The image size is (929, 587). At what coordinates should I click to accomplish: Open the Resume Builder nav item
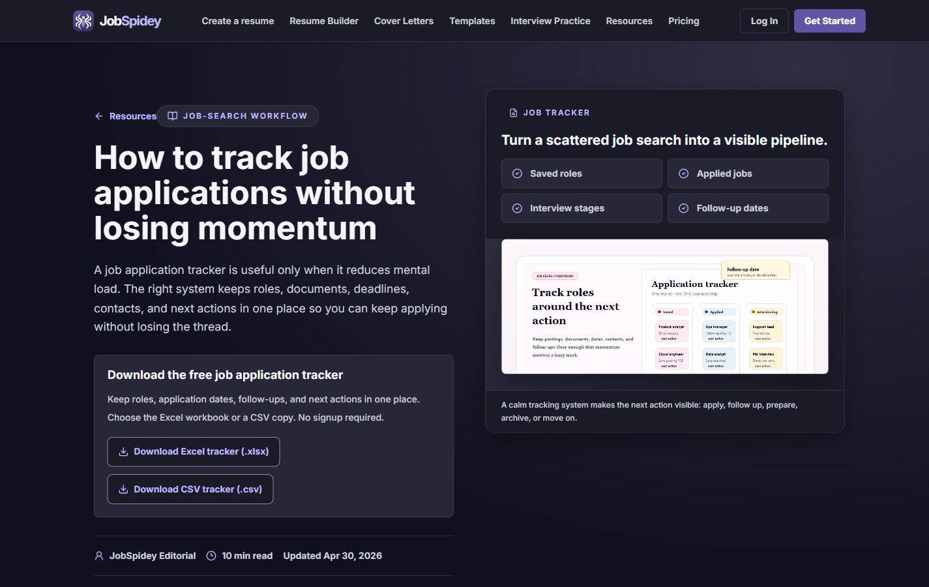tap(324, 21)
